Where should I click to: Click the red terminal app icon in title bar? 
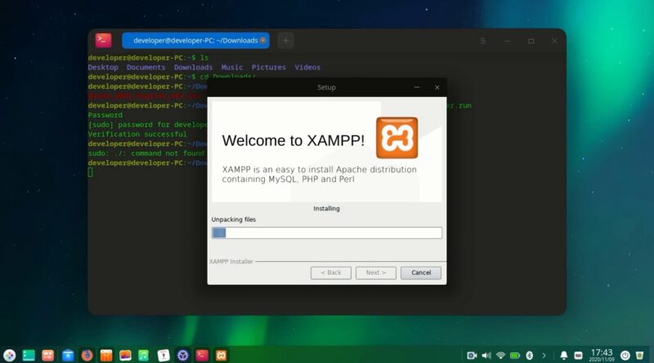point(103,41)
